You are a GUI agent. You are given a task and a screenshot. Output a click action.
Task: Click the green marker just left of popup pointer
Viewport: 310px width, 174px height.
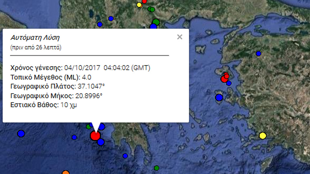click(89, 127)
